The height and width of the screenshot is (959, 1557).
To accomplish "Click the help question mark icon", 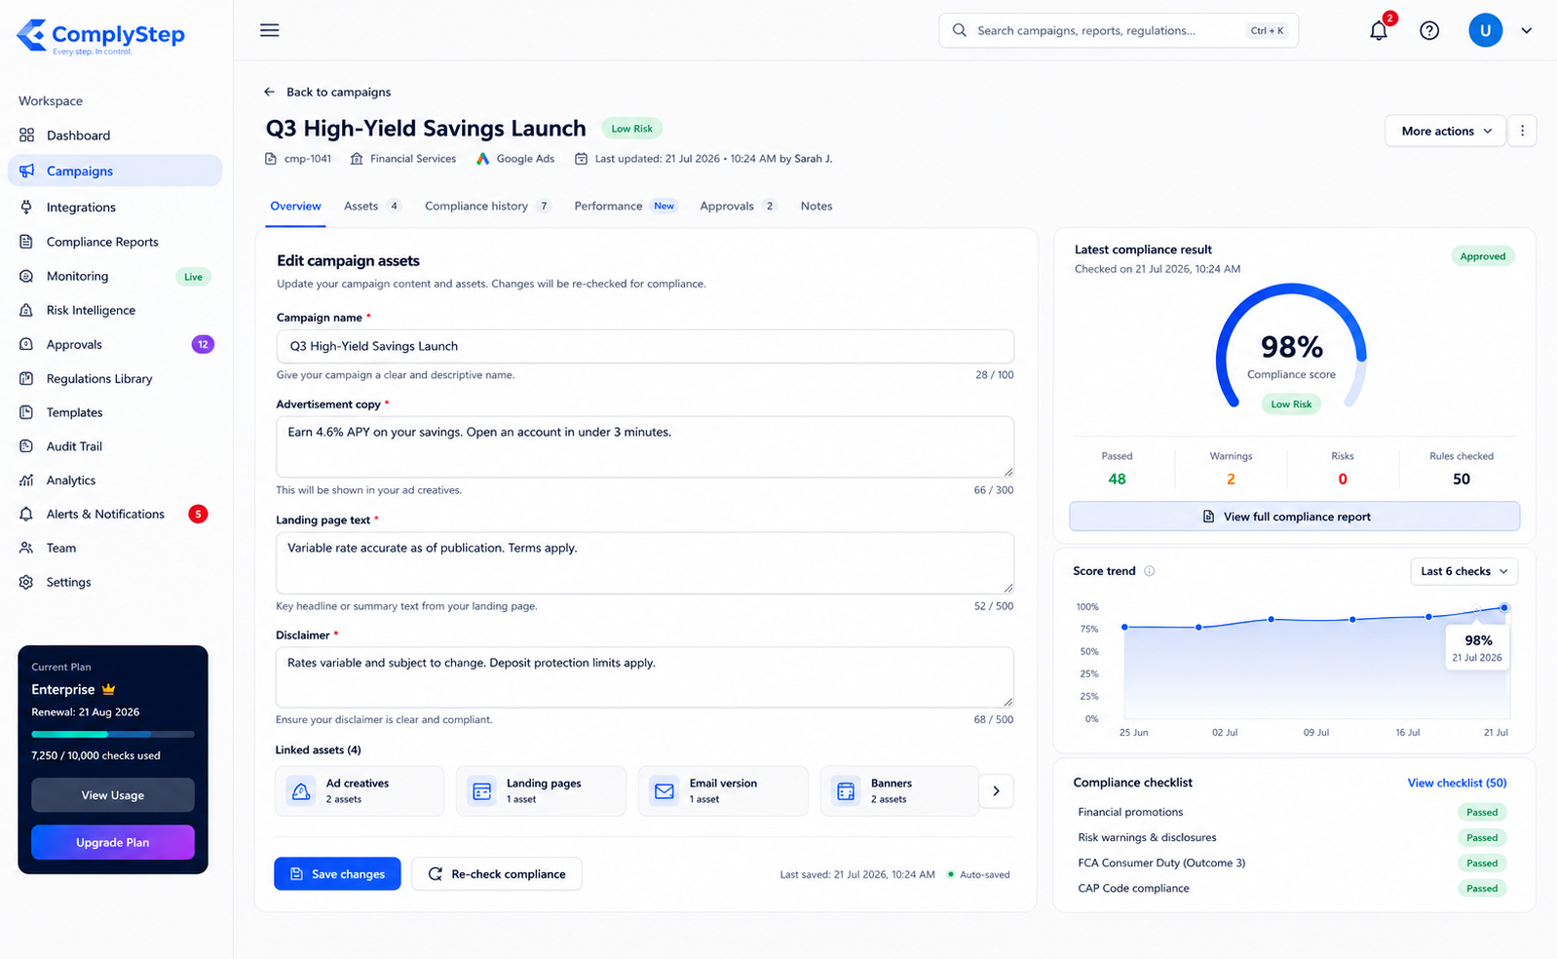I will 1429,30.
